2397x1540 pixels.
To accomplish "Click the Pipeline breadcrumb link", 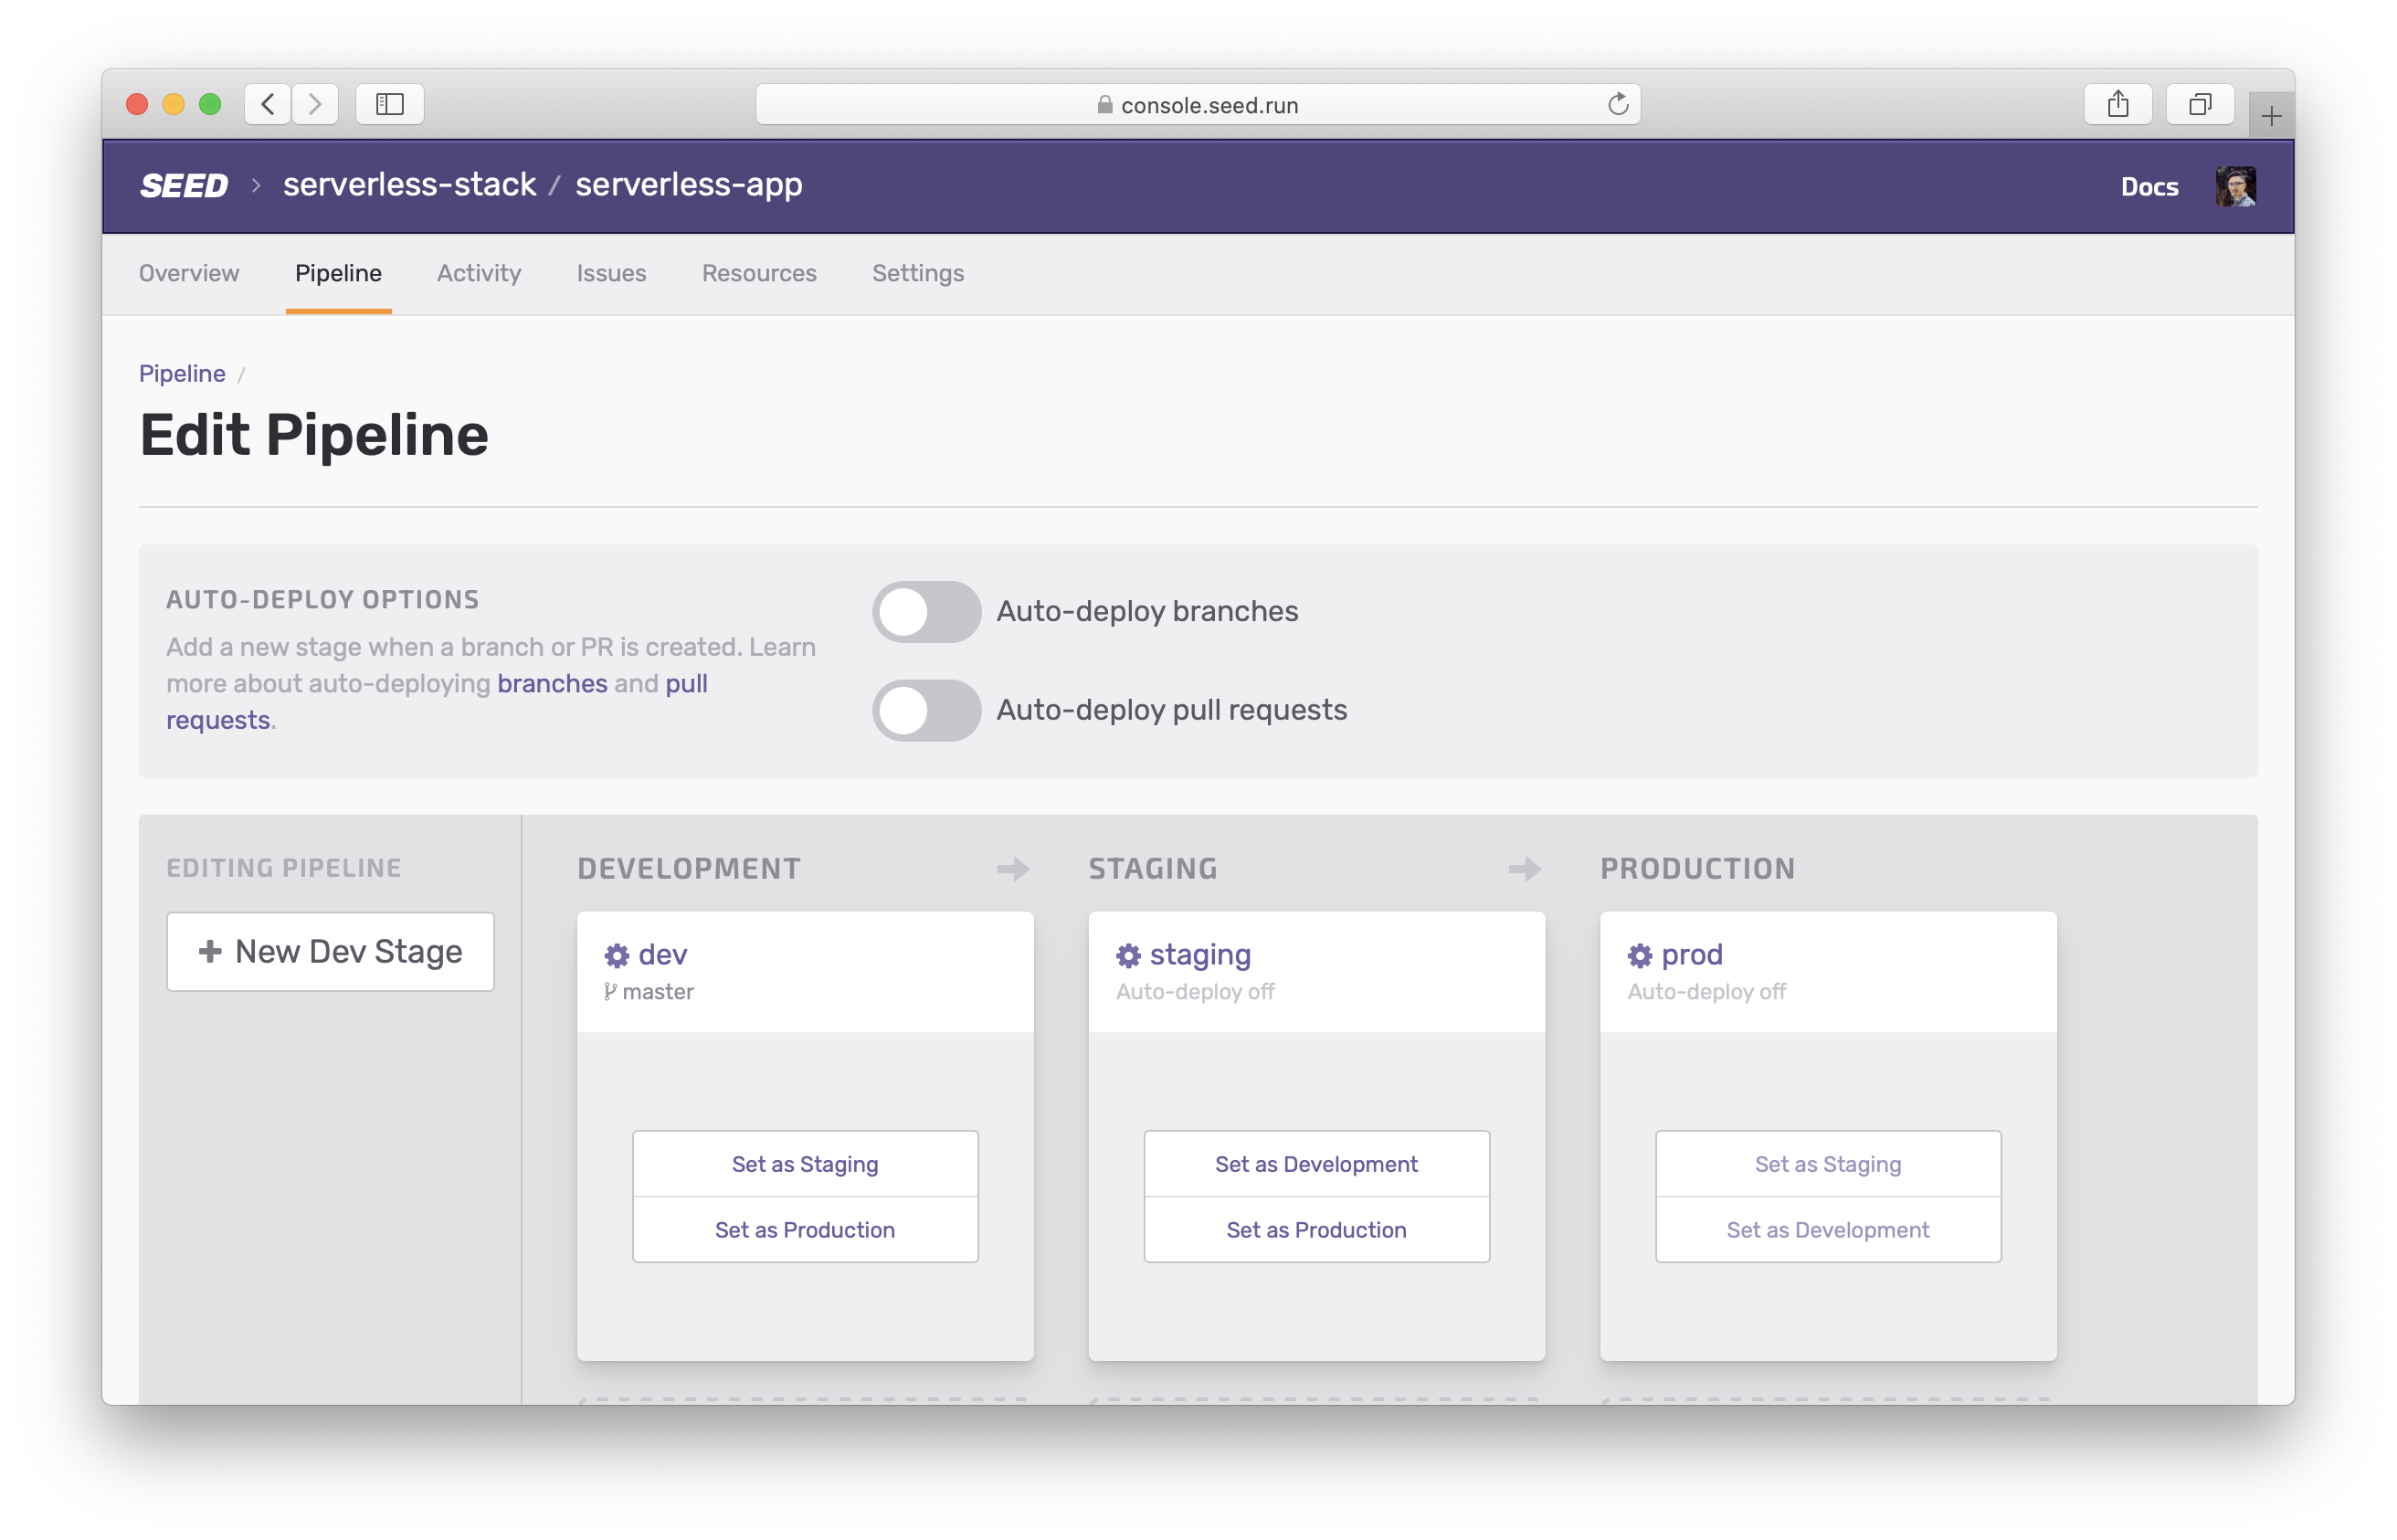I will tap(182, 373).
